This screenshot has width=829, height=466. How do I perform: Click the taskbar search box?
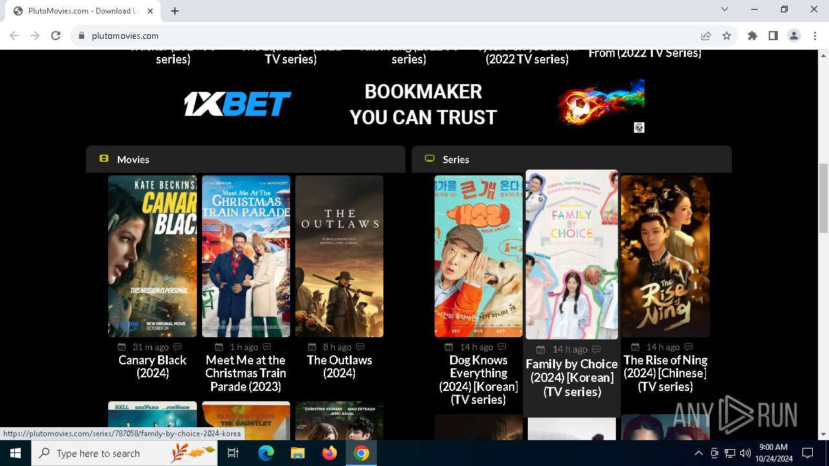125,453
